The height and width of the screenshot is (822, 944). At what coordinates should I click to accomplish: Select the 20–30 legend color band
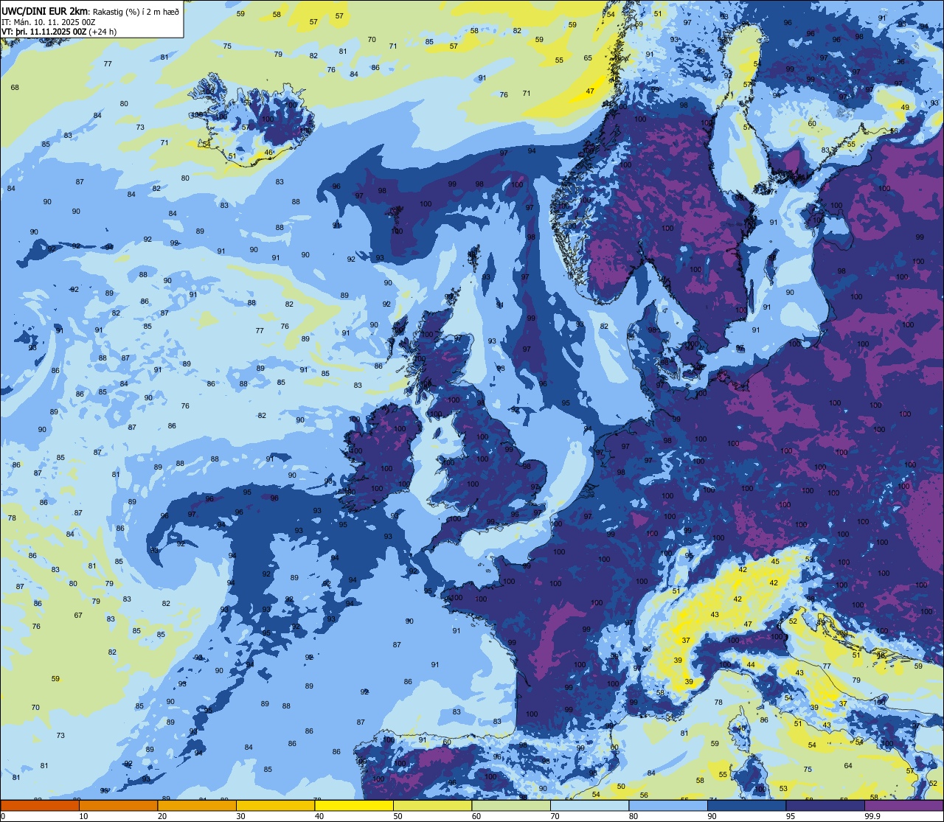tap(197, 805)
